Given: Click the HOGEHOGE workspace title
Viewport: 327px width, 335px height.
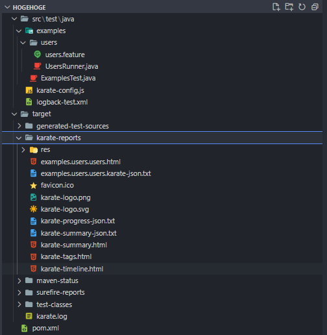Looking at the screenshot, I should (x=29, y=7).
